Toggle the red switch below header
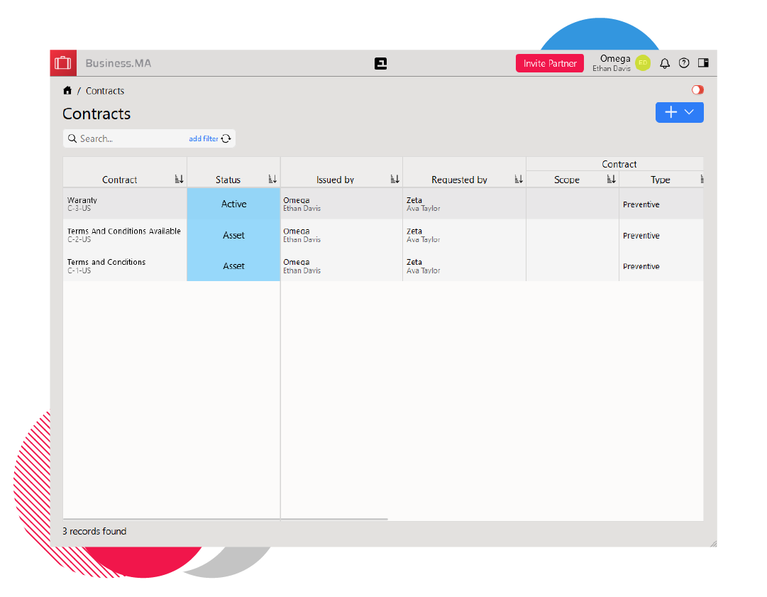The image size is (767, 597). [x=697, y=90]
